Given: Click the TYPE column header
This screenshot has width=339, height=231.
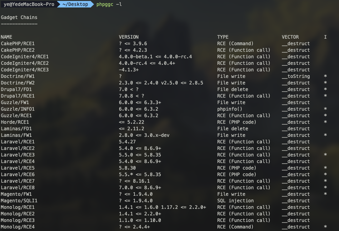Looking at the screenshot, I should click(223, 37).
